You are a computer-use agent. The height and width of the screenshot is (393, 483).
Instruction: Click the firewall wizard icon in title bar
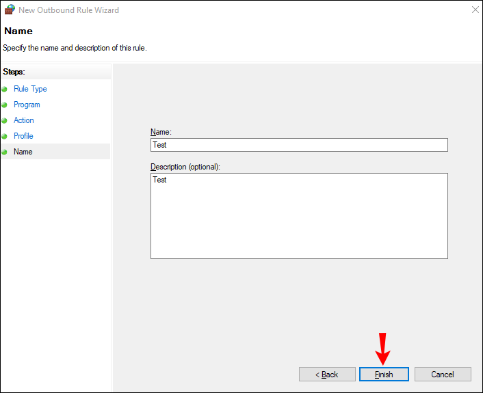(x=9, y=10)
